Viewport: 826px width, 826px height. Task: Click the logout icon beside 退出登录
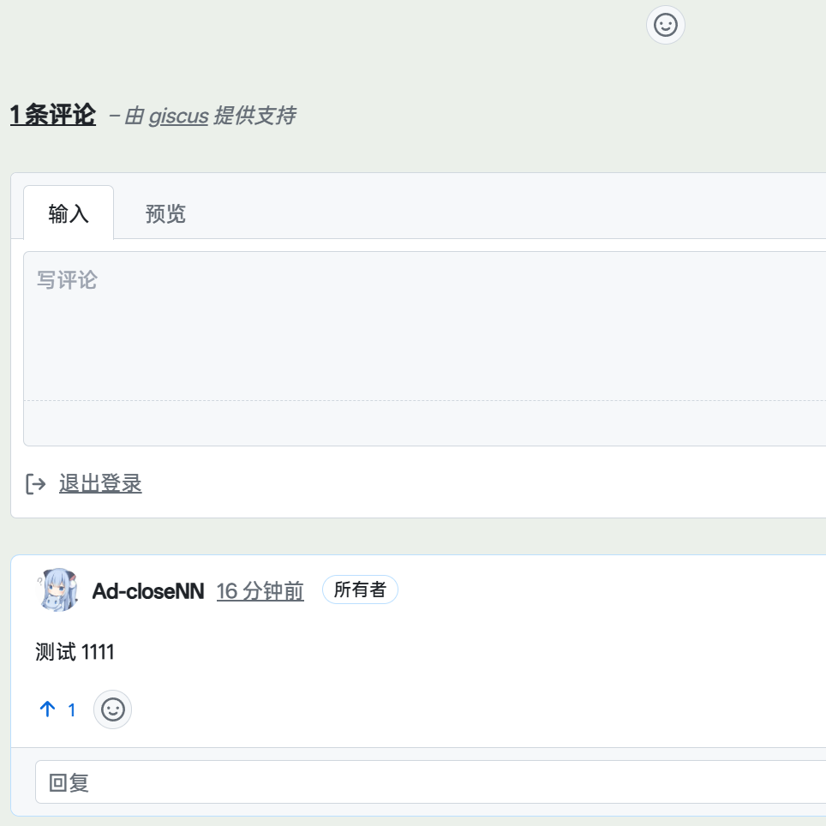coord(35,484)
